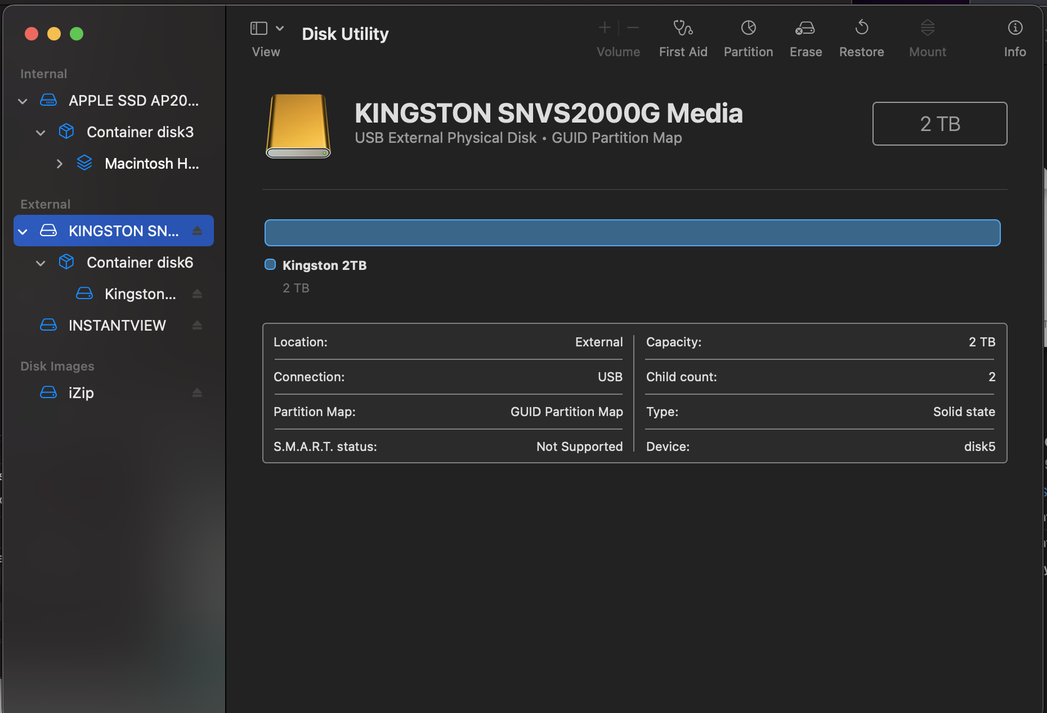Click the External section header
This screenshot has width=1047, height=713.
click(x=45, y=204)
